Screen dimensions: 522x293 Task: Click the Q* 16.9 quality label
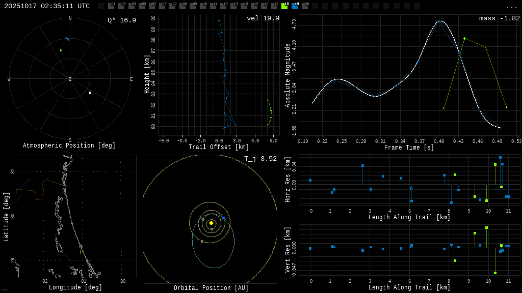[122, 21]
